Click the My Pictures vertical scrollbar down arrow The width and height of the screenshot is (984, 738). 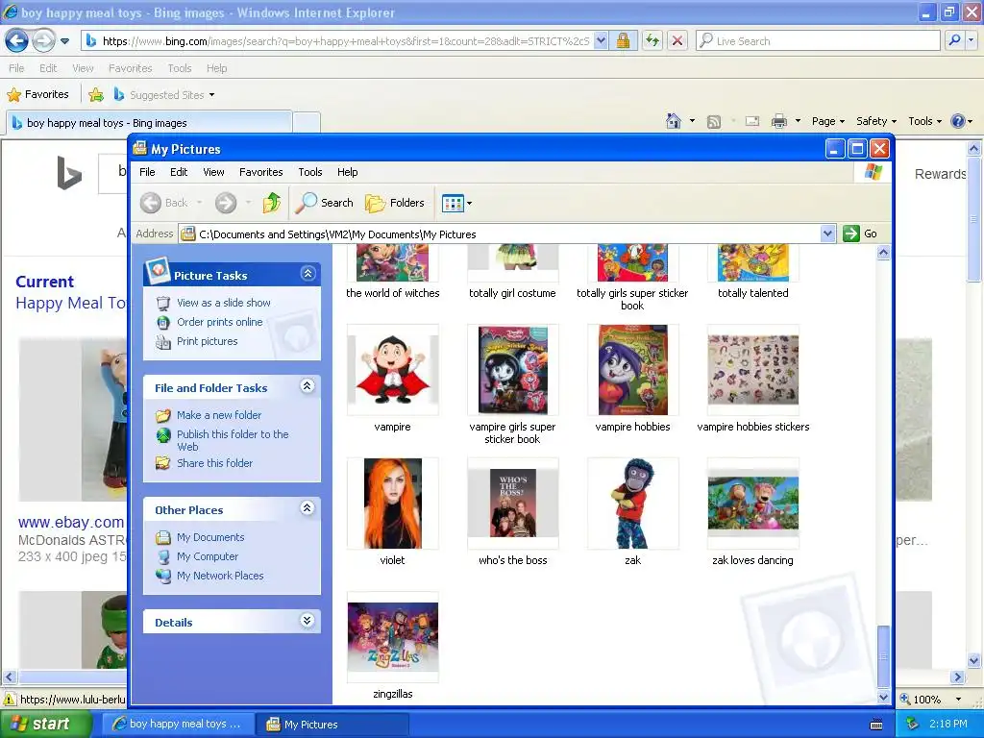click(883, 697)
